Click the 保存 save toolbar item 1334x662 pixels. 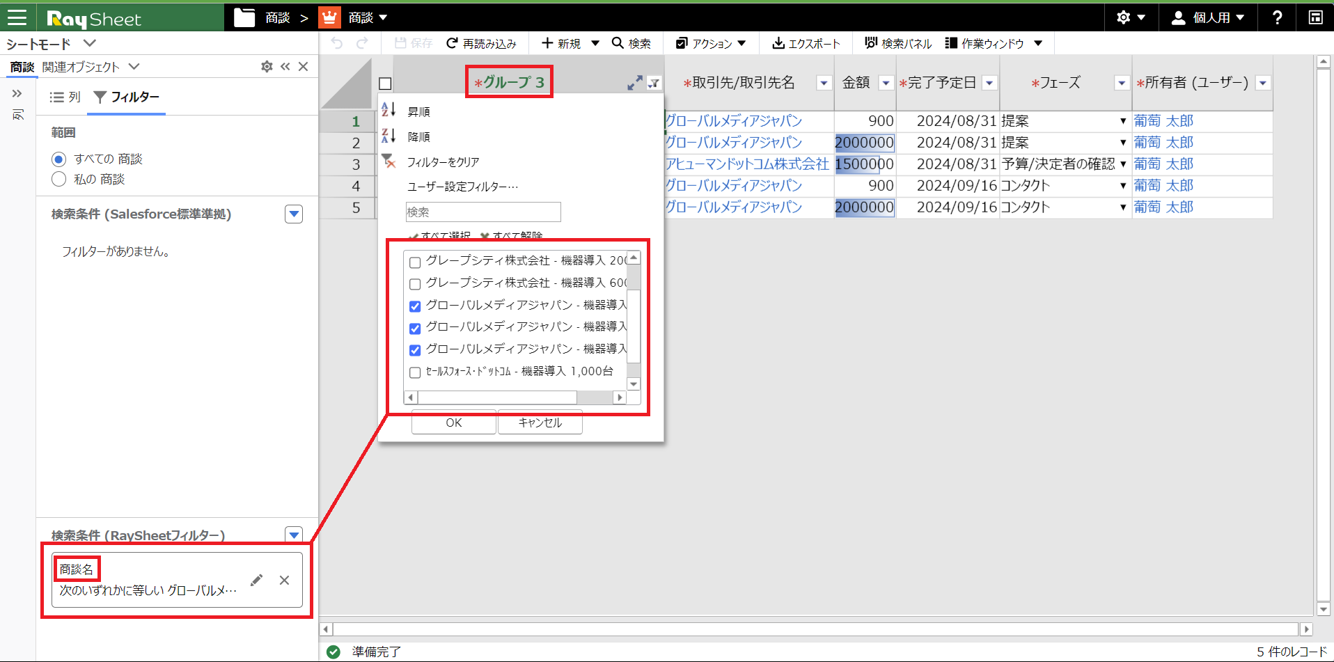point(414,43)
